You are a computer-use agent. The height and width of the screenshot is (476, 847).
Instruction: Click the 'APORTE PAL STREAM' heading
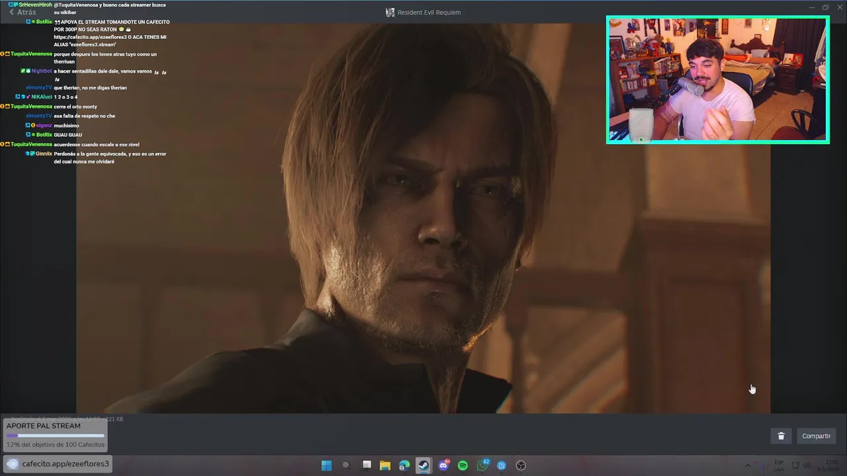(x=44, y=426)
